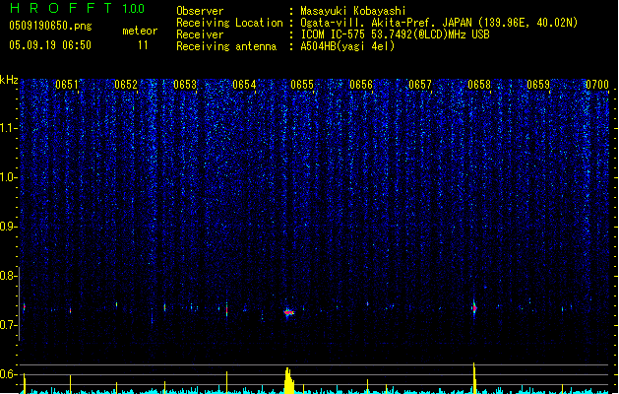Viewport: 619px width, 394px height.
Task: Click the date stamp 05.09.19 06:50
Action: 50,45
